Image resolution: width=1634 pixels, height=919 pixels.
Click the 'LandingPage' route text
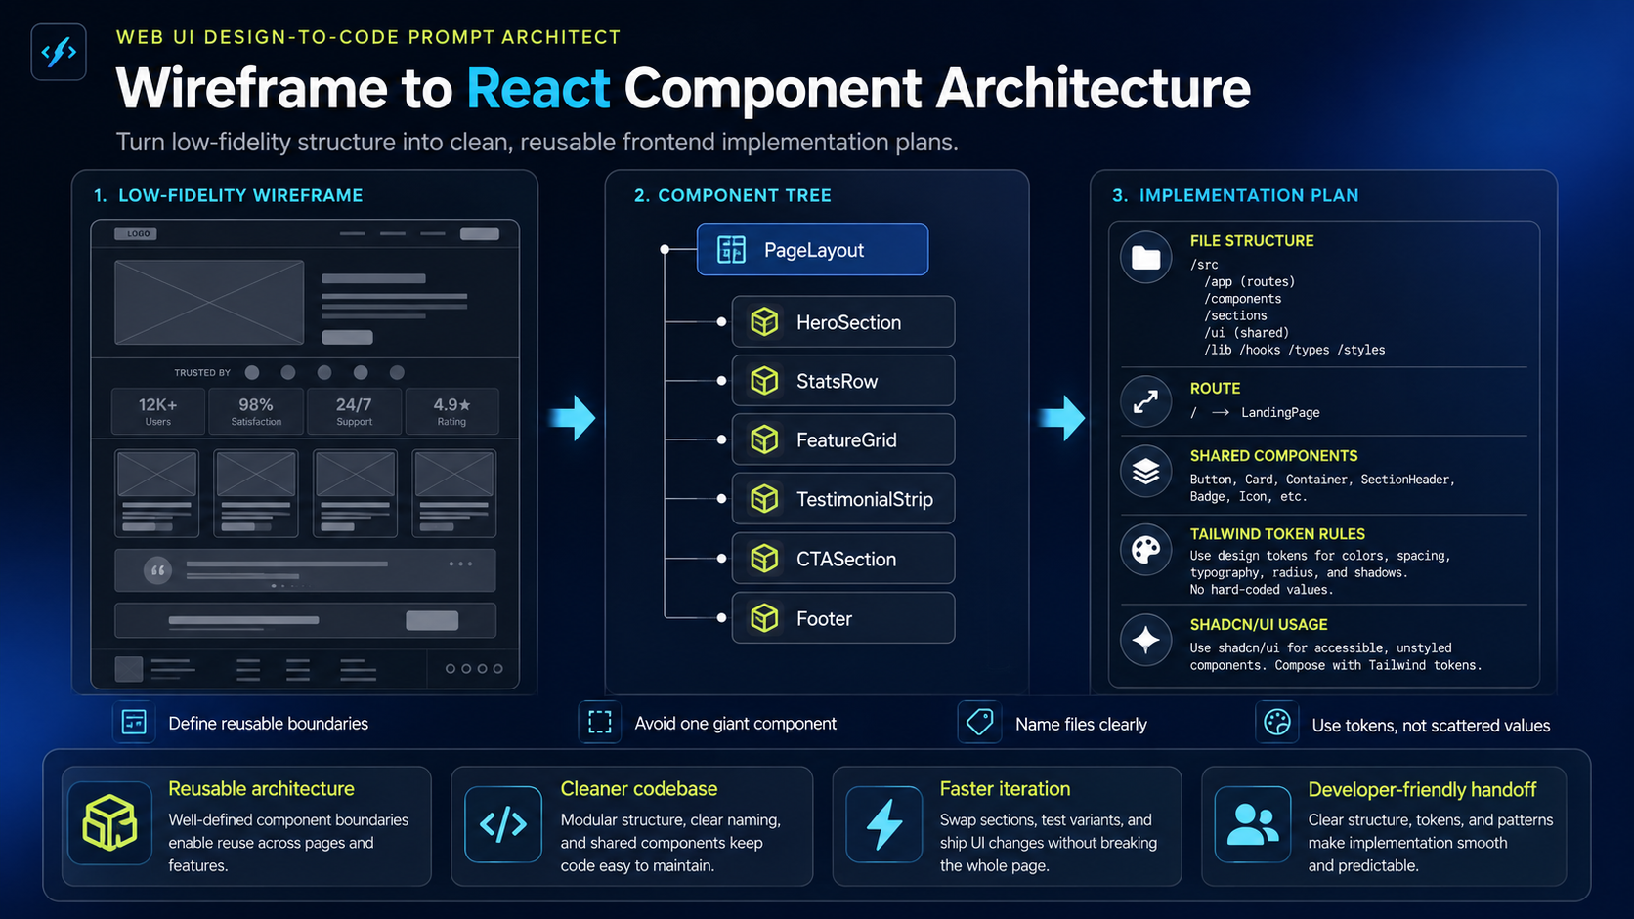pos(1280,413)
